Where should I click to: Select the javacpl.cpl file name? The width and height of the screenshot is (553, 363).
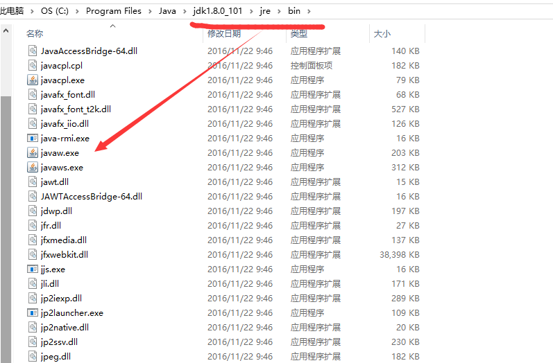(61, 66)
